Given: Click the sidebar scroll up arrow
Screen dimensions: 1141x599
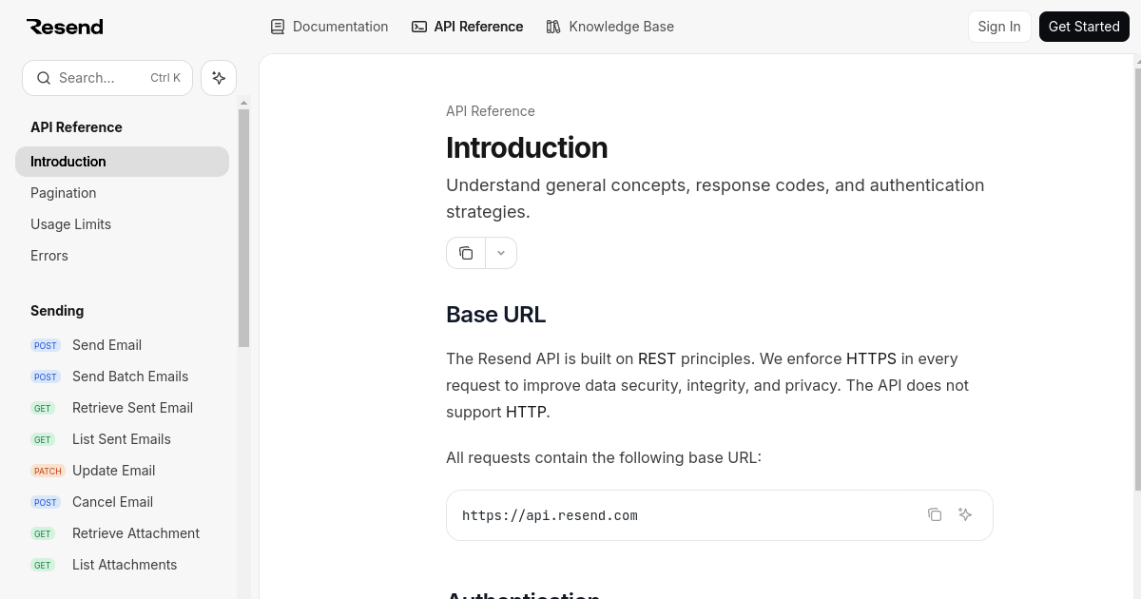Looking at the screenshot, I should coord(243,103).
